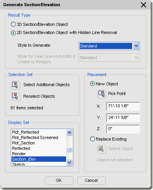The height and width of the screenshot is (190, 153).
Task: Close the Generate Section/Elevation dialog
Action: pos(143,5)
